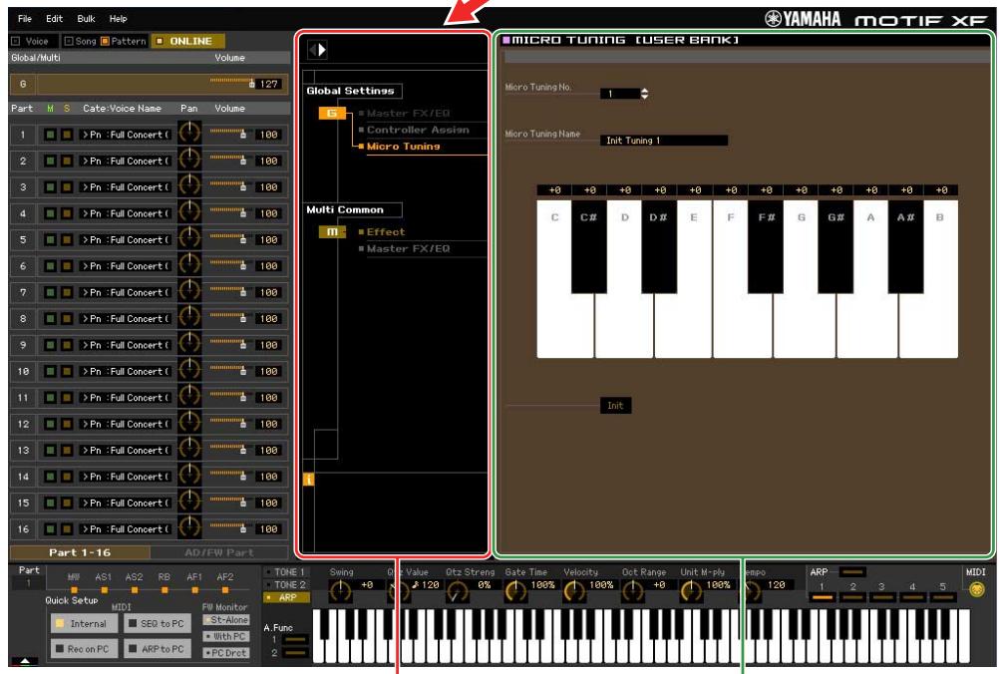Expand the bottom-left white triangle panel toggle
Screen dimensions: 1000x674
24,661
